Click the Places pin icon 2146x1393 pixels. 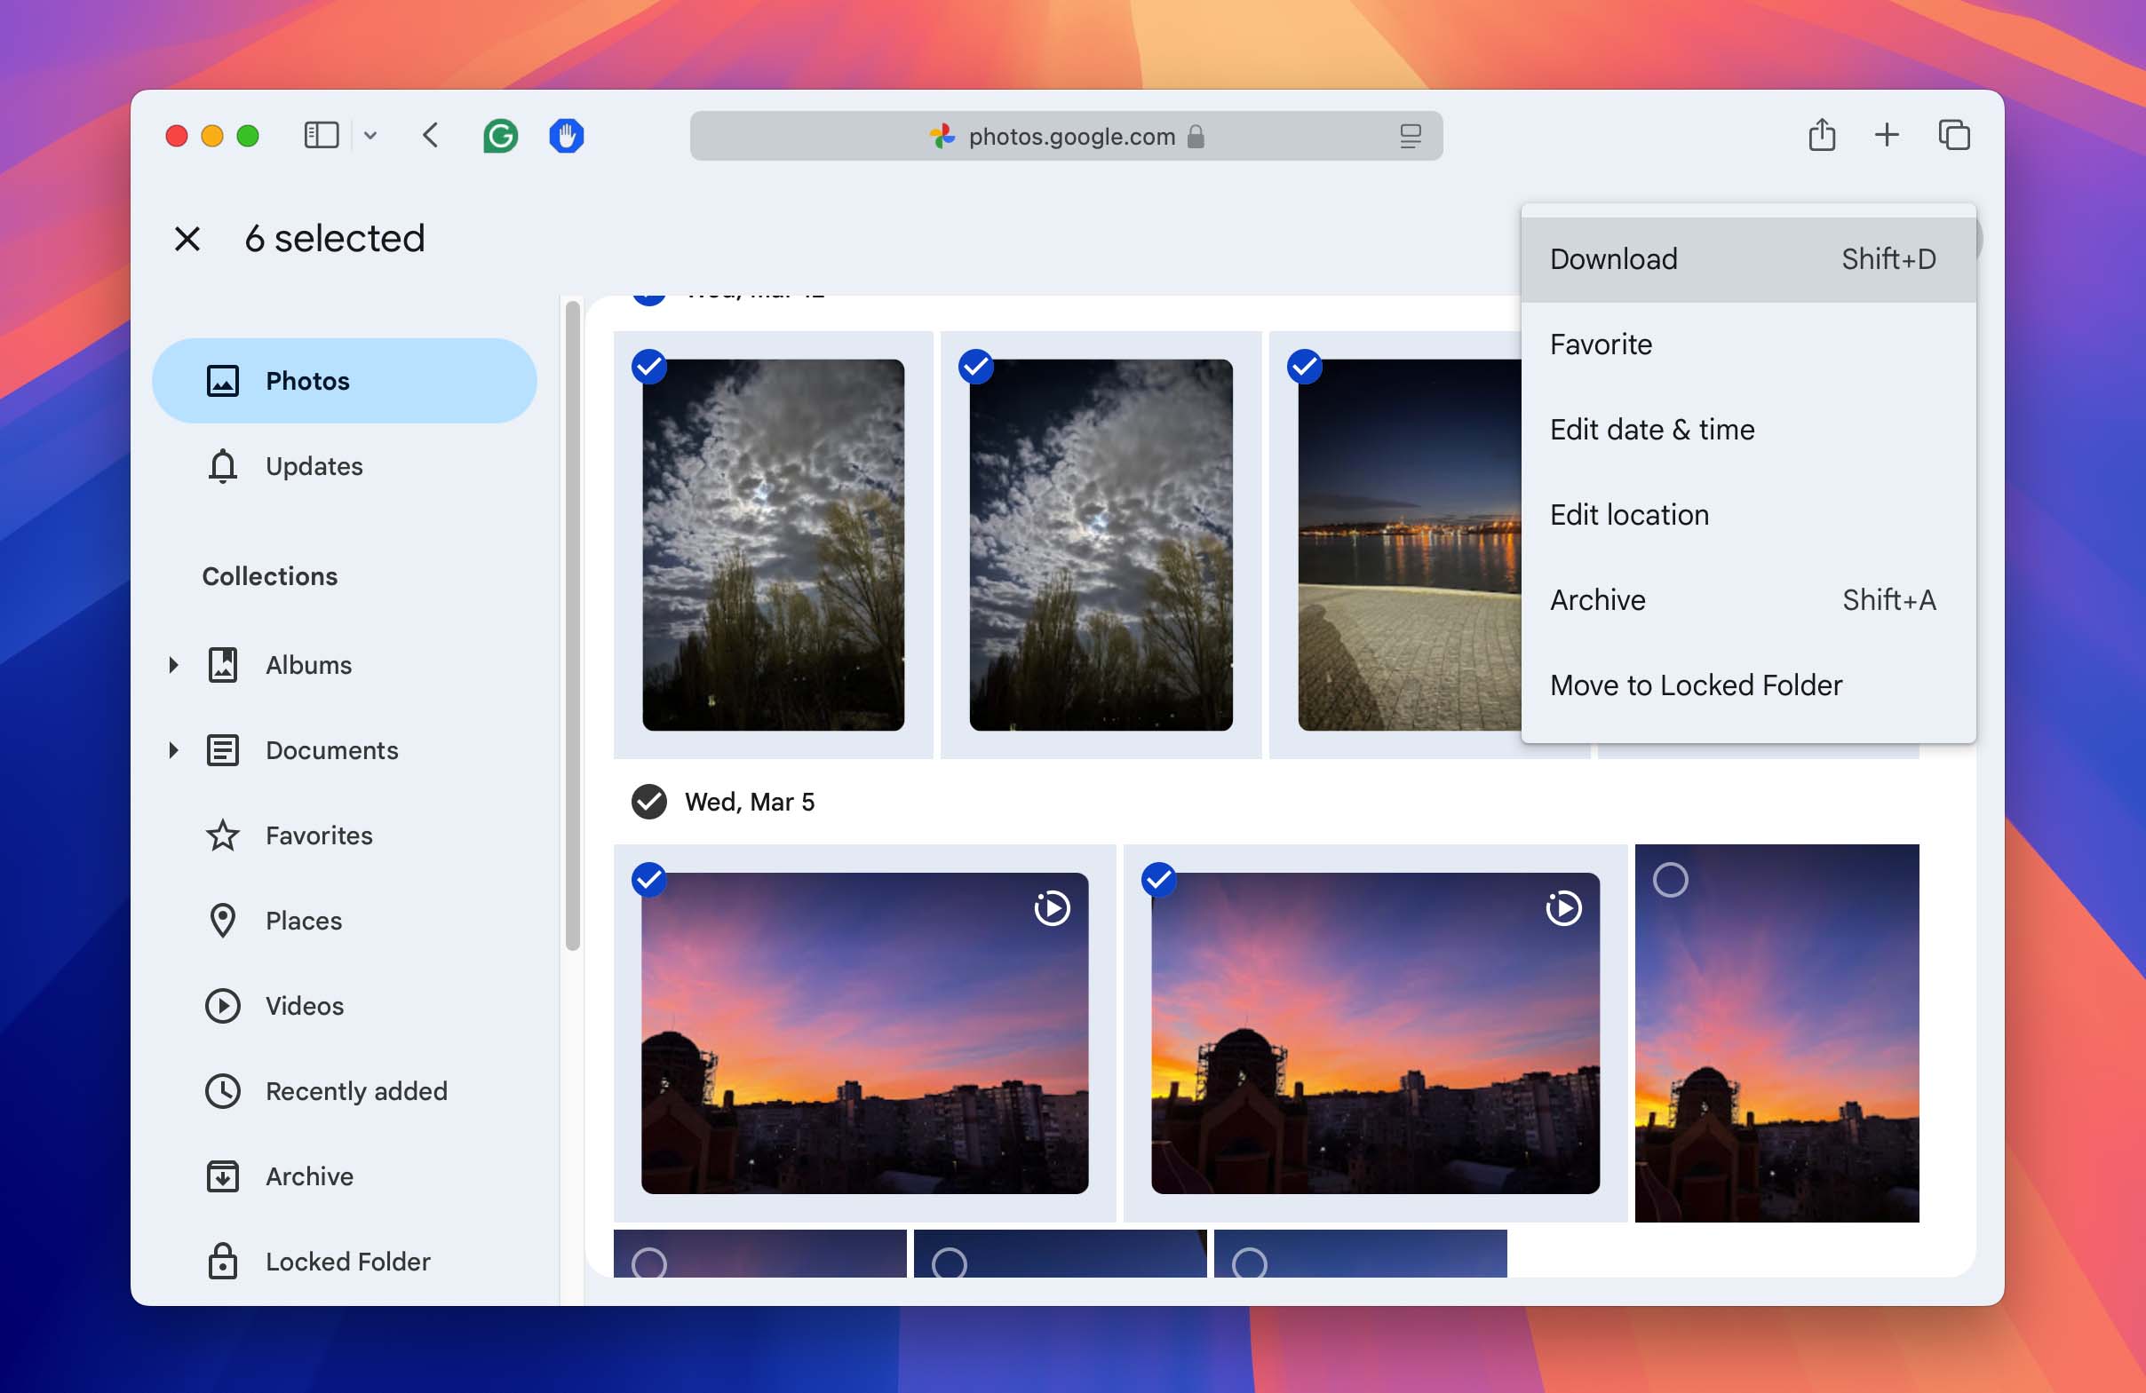point(223,921)
